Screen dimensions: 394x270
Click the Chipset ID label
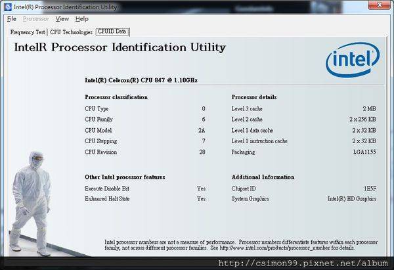244,189
